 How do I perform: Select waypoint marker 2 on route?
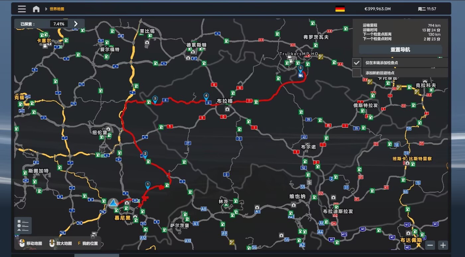pyautogui.click(x=145, y=155)
